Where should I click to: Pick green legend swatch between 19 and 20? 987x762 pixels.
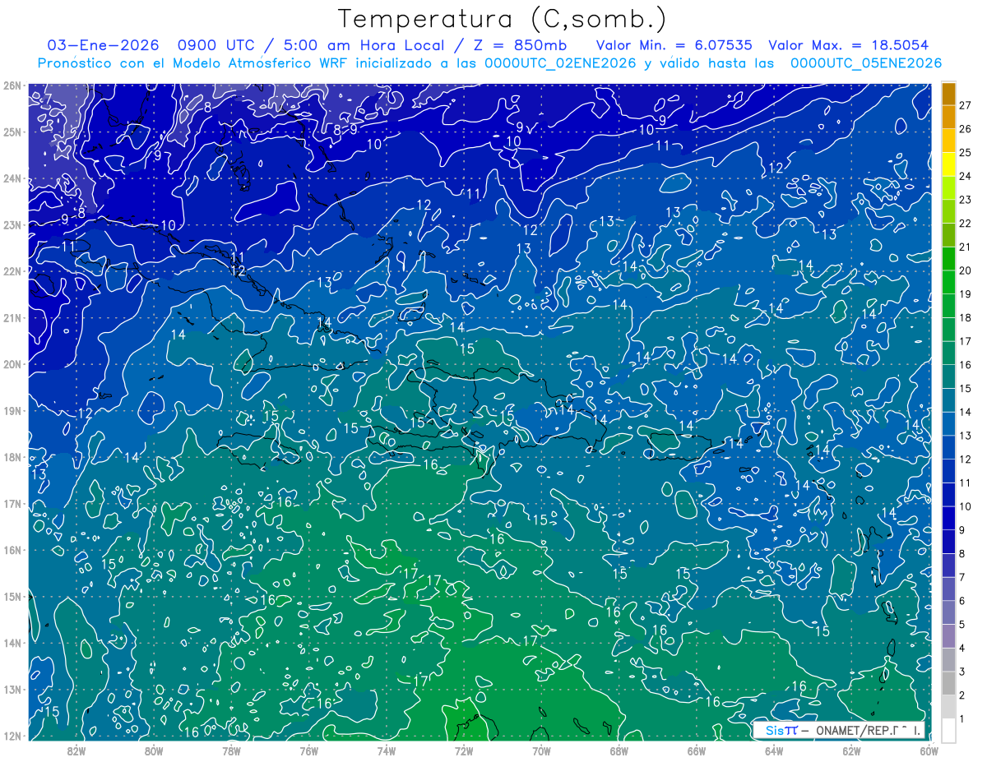click(948, 283)
